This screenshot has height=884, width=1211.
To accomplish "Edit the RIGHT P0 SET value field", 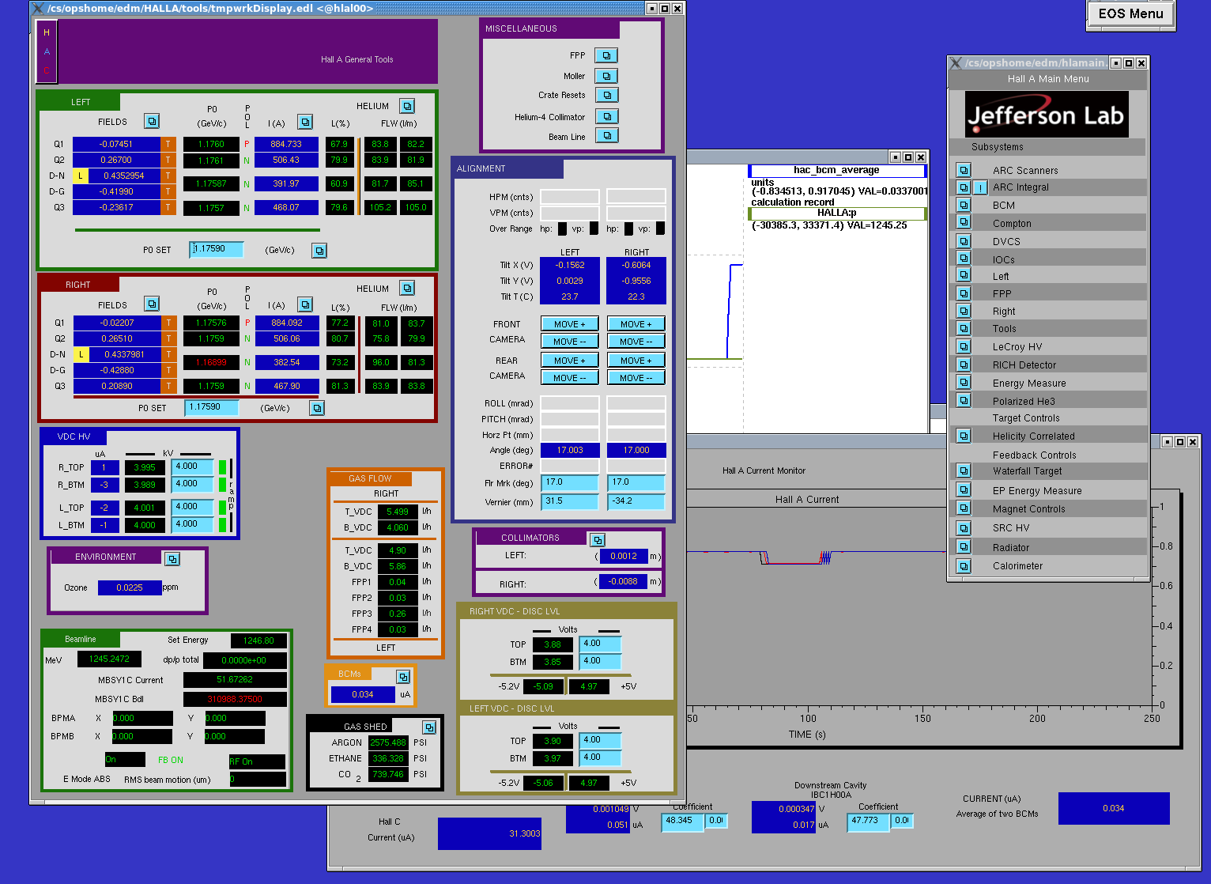I will (x=212, y=407).
